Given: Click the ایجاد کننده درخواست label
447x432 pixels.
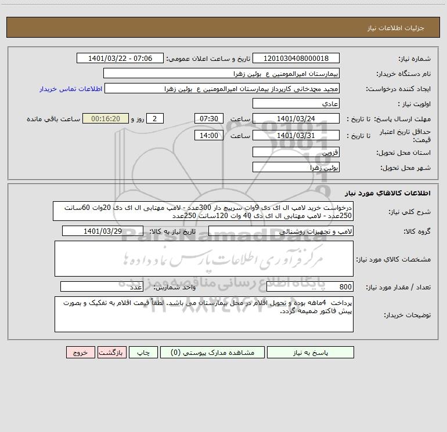Looking at the screenshot, I should tap(398, 89).
